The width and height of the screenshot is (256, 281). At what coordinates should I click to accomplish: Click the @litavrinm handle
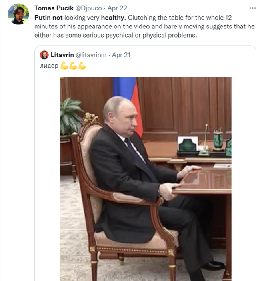pos(91,55)
